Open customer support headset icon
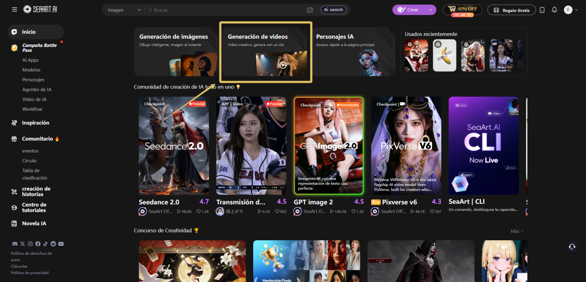The width and height of the screenshot is (586, 282). [x=572, y=247]
